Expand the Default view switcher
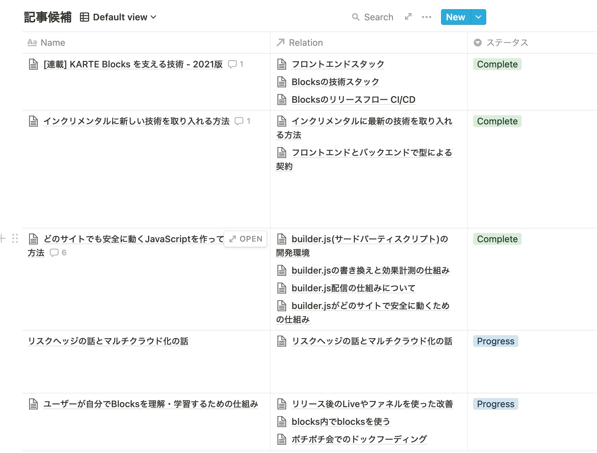This screenshot has height=453, width=597. tap(118, 17)
